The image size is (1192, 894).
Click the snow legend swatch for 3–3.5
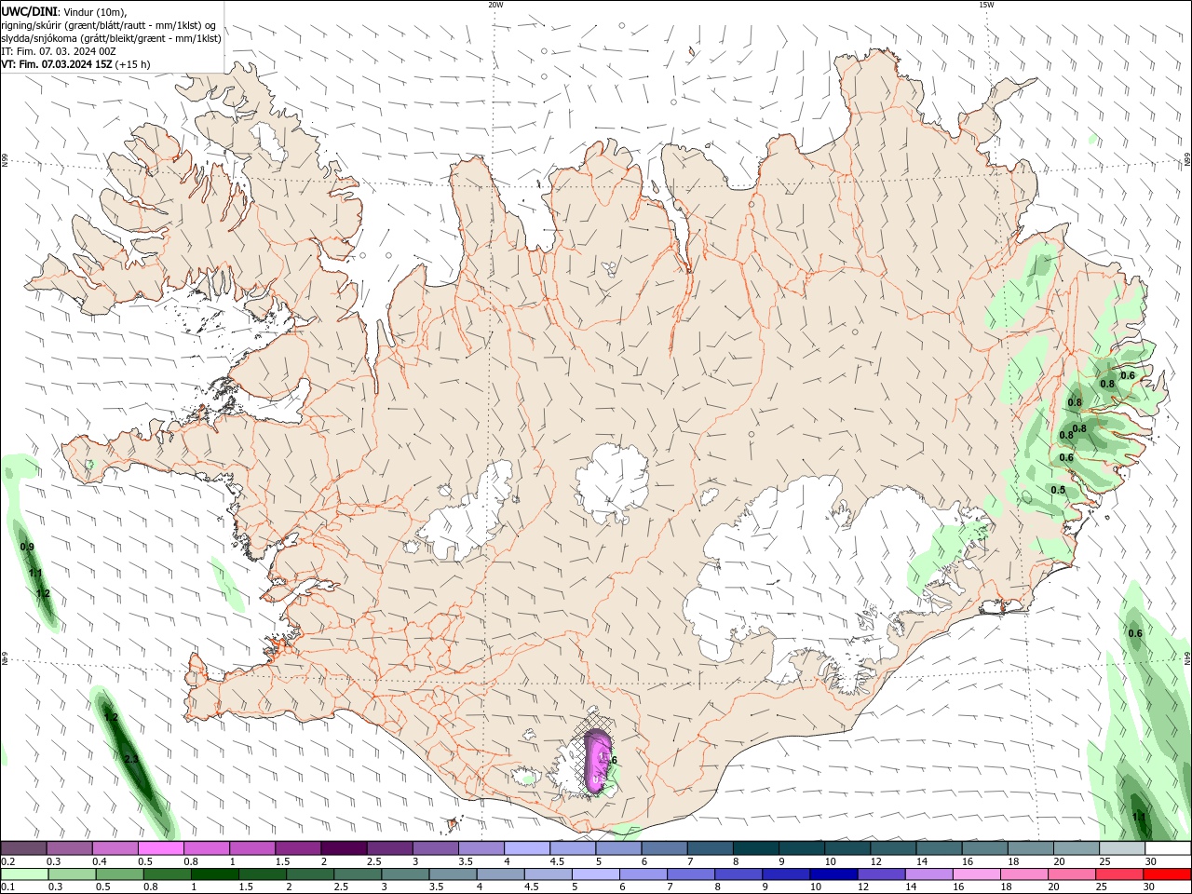[434, 847]
